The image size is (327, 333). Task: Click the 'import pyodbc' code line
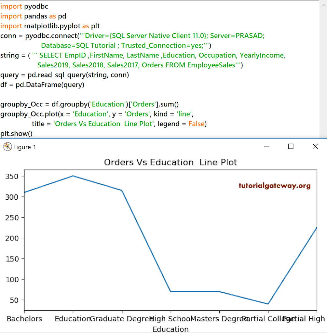pyautogui.click(x=24, y=7)
